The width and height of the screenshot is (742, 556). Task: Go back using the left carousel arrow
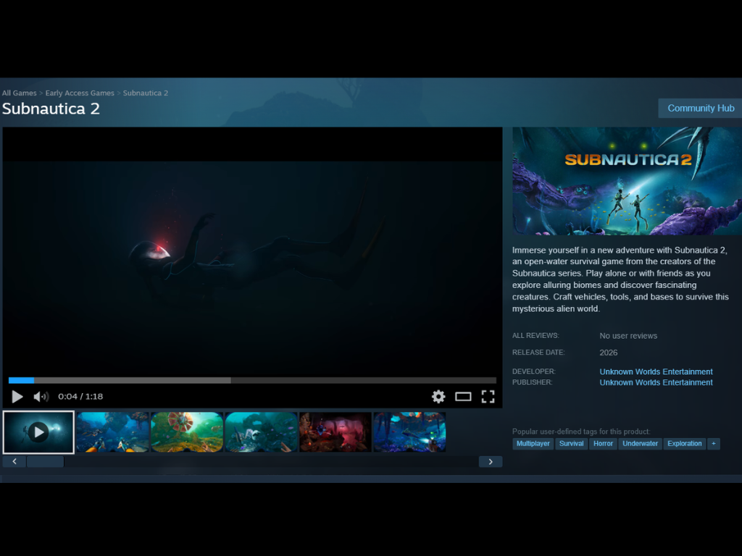click(14, 461)
